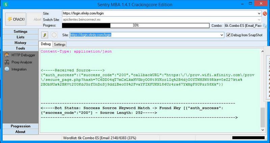
Task: Expand the debugger Site dropdown arrow
Action: click(222, 35)
